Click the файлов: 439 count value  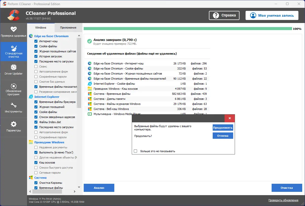199,94
